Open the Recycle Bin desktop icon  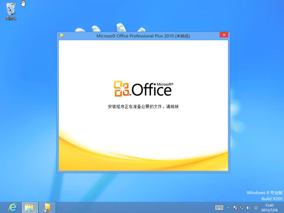click(x=11, y=9)
